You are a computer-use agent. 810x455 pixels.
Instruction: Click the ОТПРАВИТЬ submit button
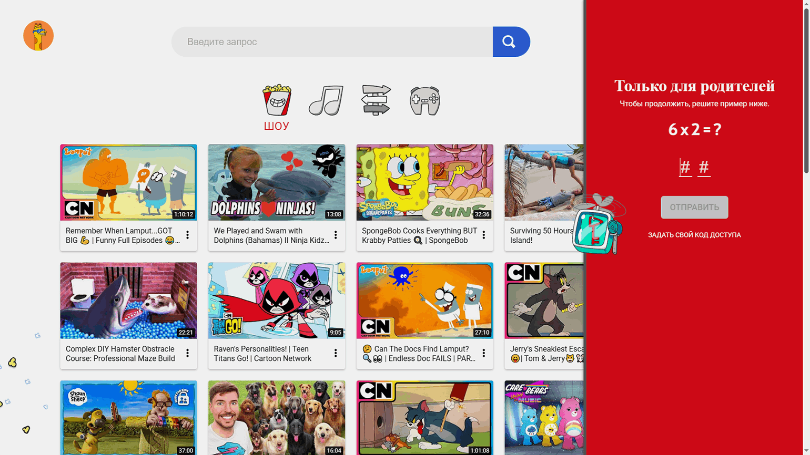[694, 208]
